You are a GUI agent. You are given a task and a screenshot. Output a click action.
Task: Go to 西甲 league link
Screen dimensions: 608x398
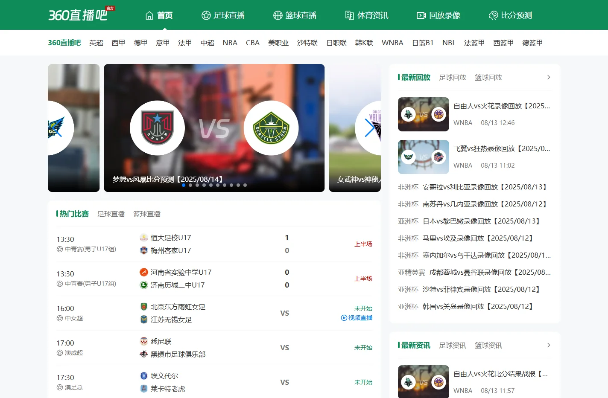pyautogui.click(x=118, y=43)
